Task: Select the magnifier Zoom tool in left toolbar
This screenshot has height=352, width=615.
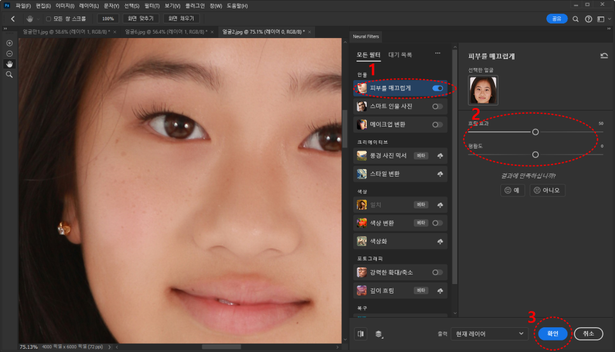Action: pos(10,74)
